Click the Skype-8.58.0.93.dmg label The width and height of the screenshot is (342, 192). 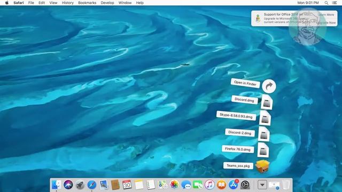(236, 116)
